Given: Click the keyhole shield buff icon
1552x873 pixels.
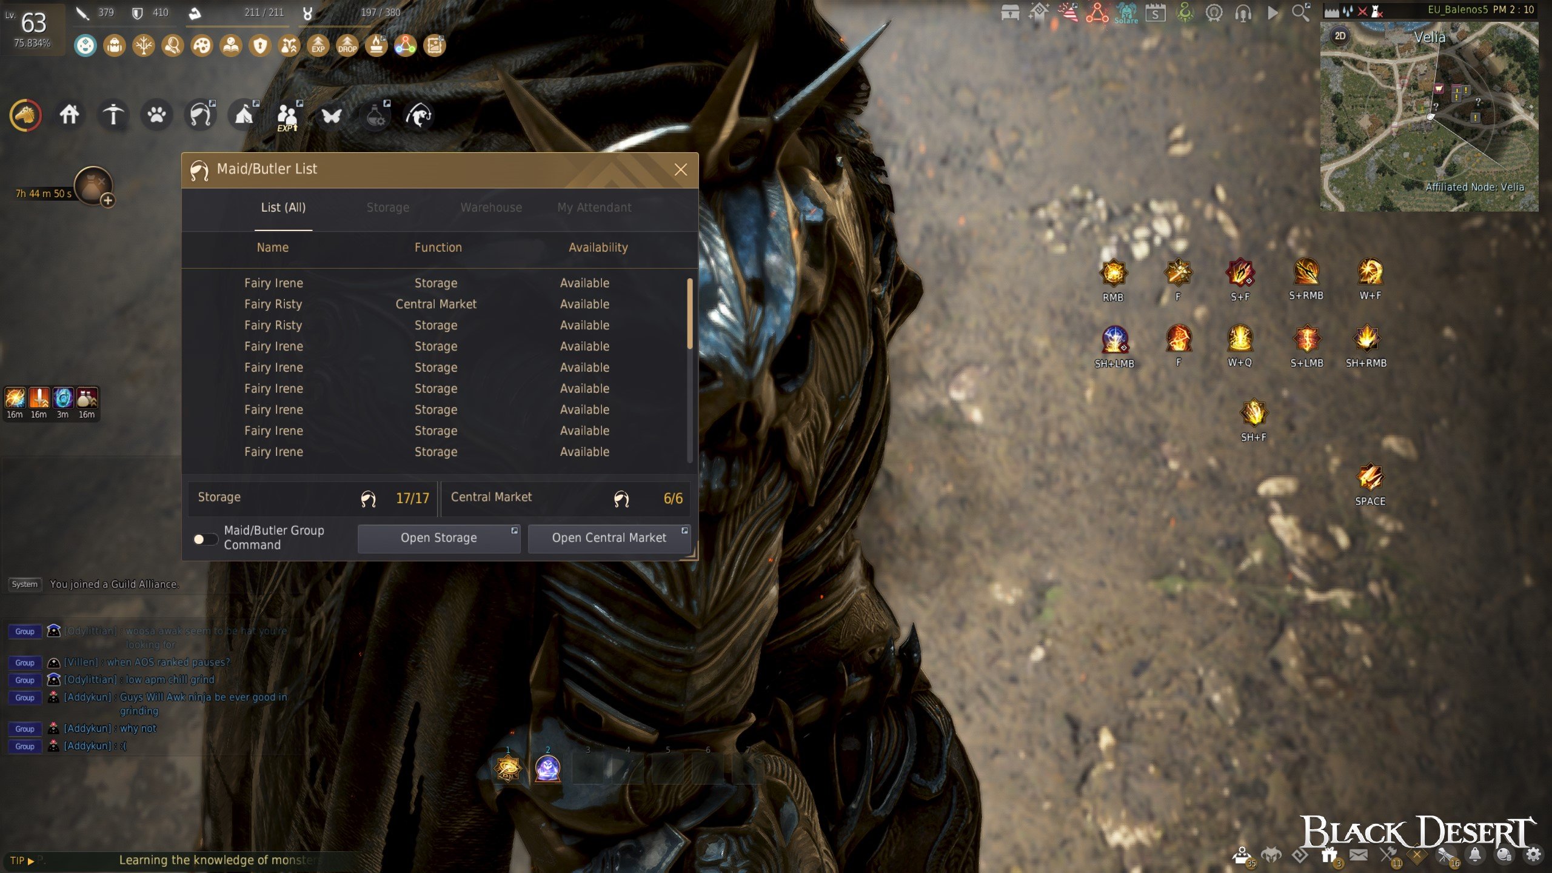Looking at the screenshot, I should point(260,45).
